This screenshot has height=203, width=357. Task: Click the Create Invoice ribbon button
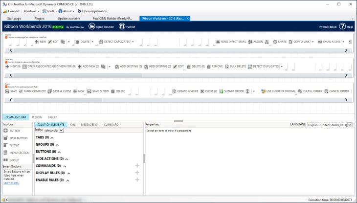coord(185,91)
